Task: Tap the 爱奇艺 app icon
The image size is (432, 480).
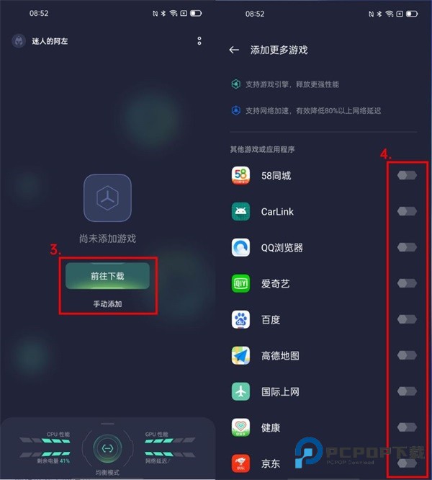Action: 240,283
